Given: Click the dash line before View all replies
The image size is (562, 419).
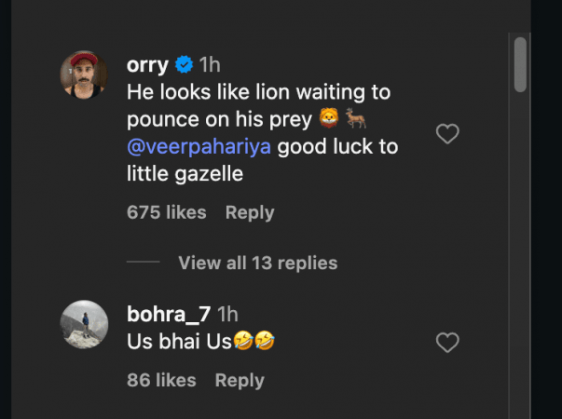Looking at the screenshot, I should coord(144,263).
